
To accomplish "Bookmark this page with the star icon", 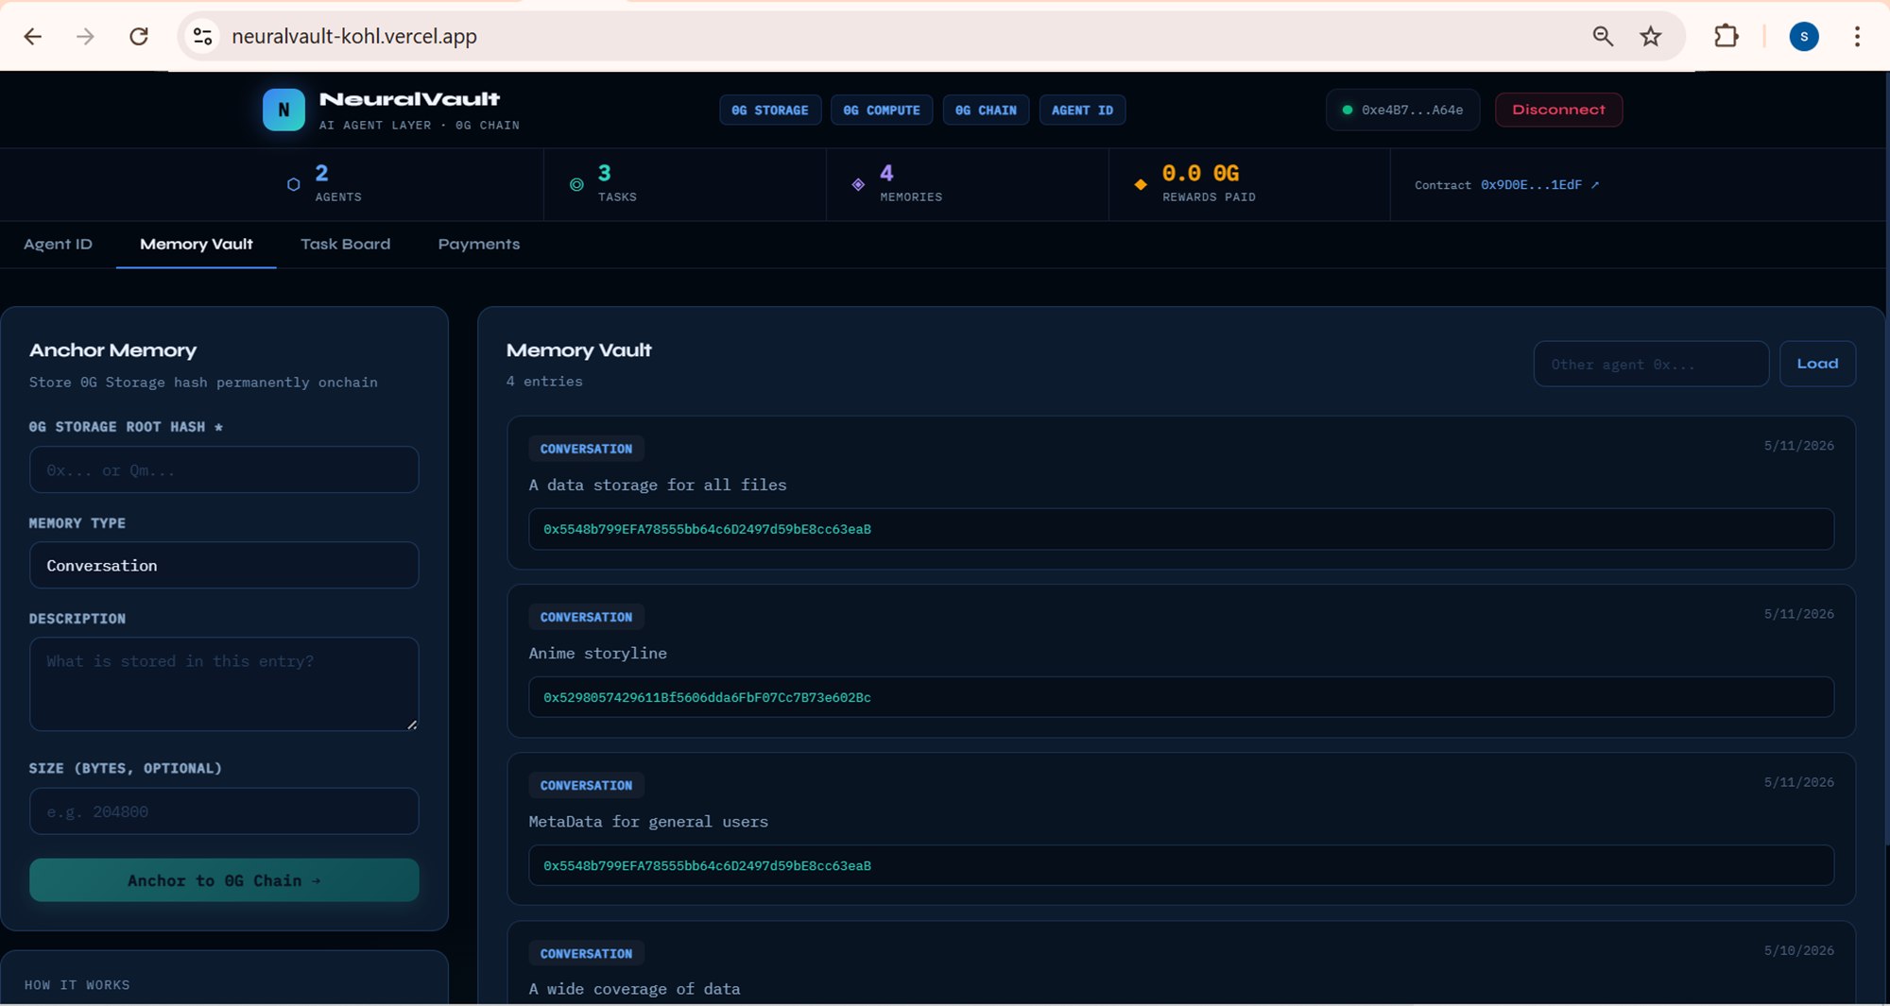I will click(1651, 36).
